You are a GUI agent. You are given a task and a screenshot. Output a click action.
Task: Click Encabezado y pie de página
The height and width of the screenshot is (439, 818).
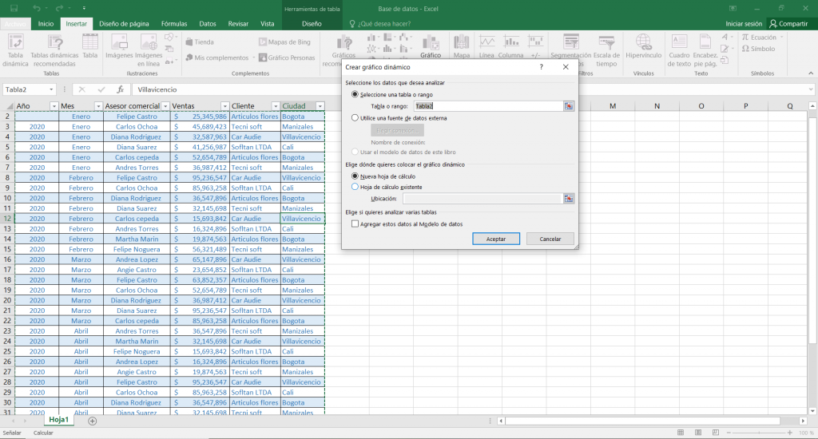[x=705, y=49]
